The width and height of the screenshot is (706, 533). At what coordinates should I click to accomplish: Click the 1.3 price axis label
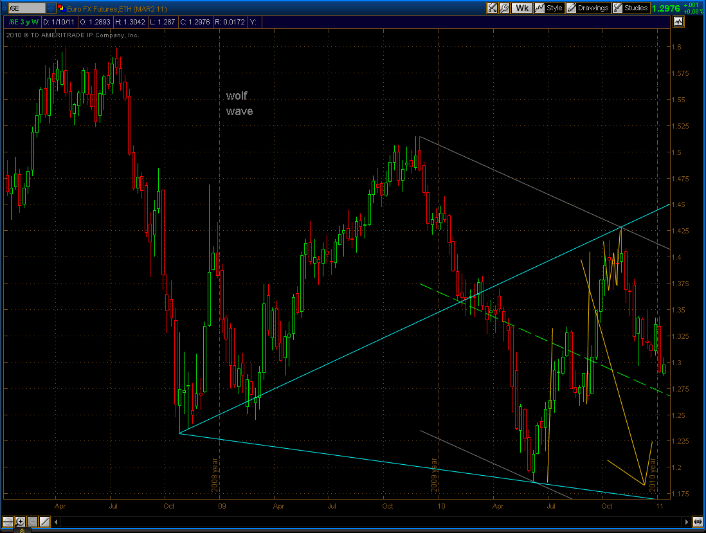(676, 363)
